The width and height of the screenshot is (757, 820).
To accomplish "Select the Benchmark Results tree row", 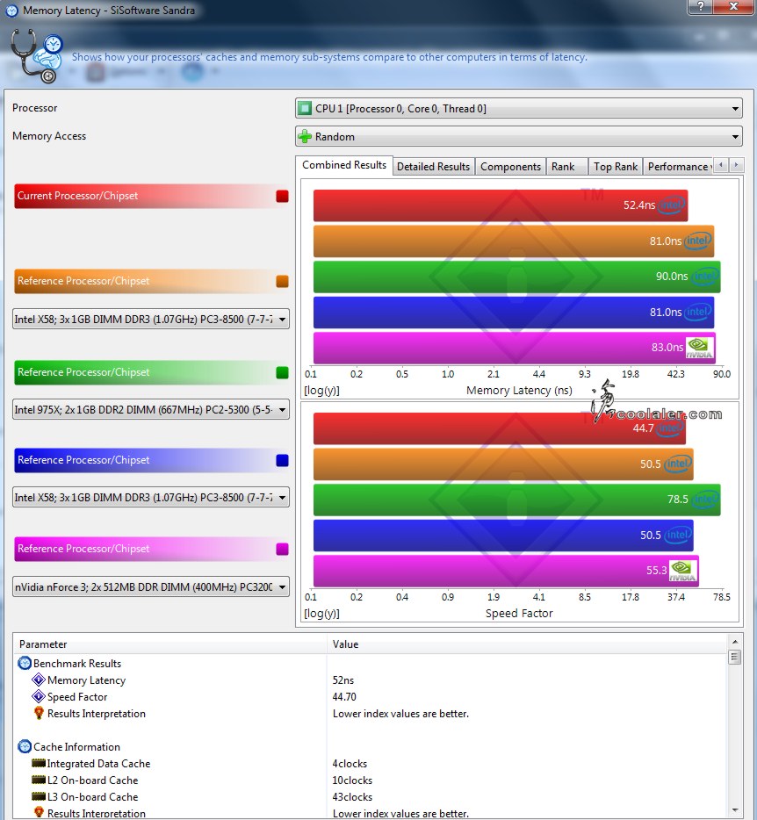I will pos(370,663).
